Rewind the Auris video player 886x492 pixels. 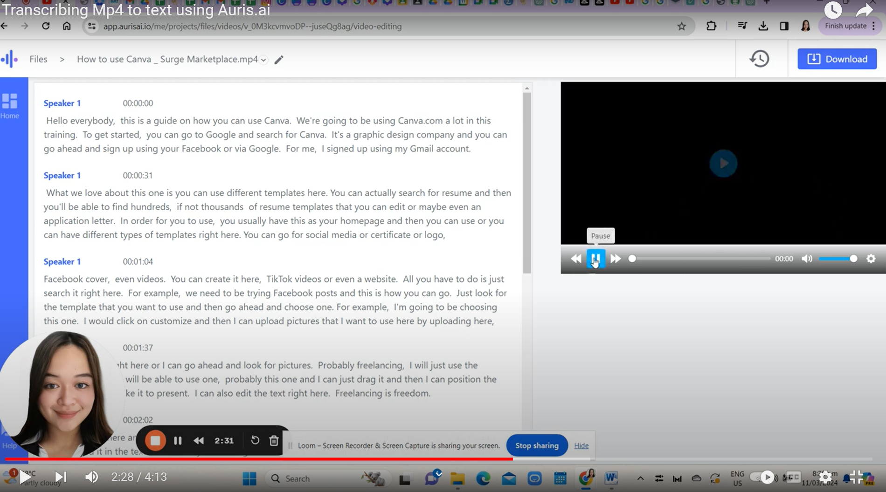[x=576, y=259]
